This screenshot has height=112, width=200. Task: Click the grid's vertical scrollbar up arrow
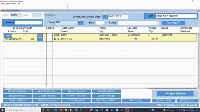point(197,34)
